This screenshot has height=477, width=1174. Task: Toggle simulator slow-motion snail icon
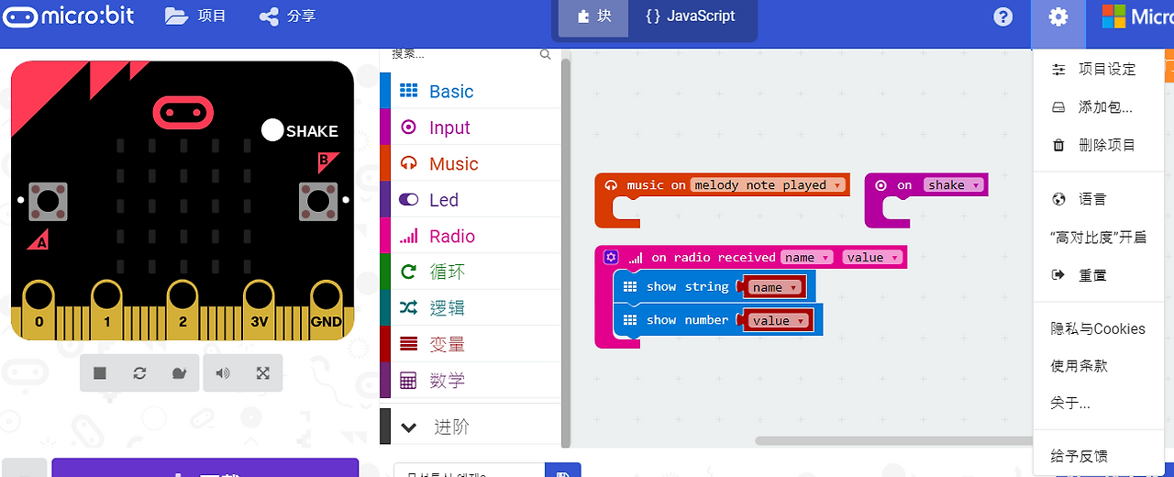click(179, 373)
